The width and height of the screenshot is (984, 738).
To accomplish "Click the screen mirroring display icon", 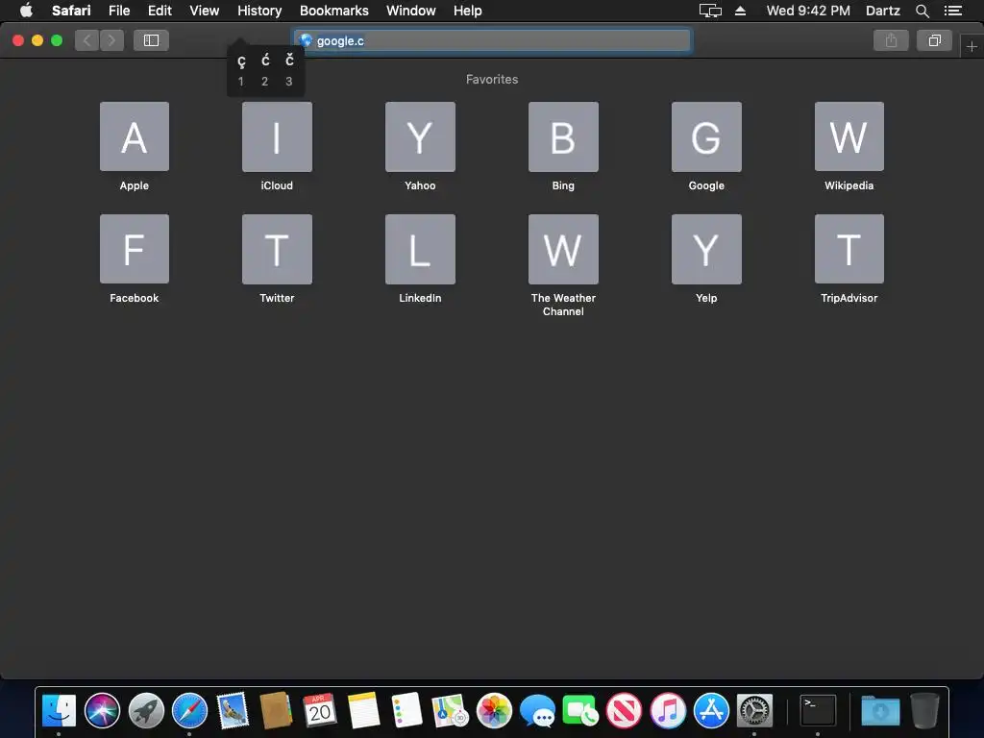I will (710, 11).
